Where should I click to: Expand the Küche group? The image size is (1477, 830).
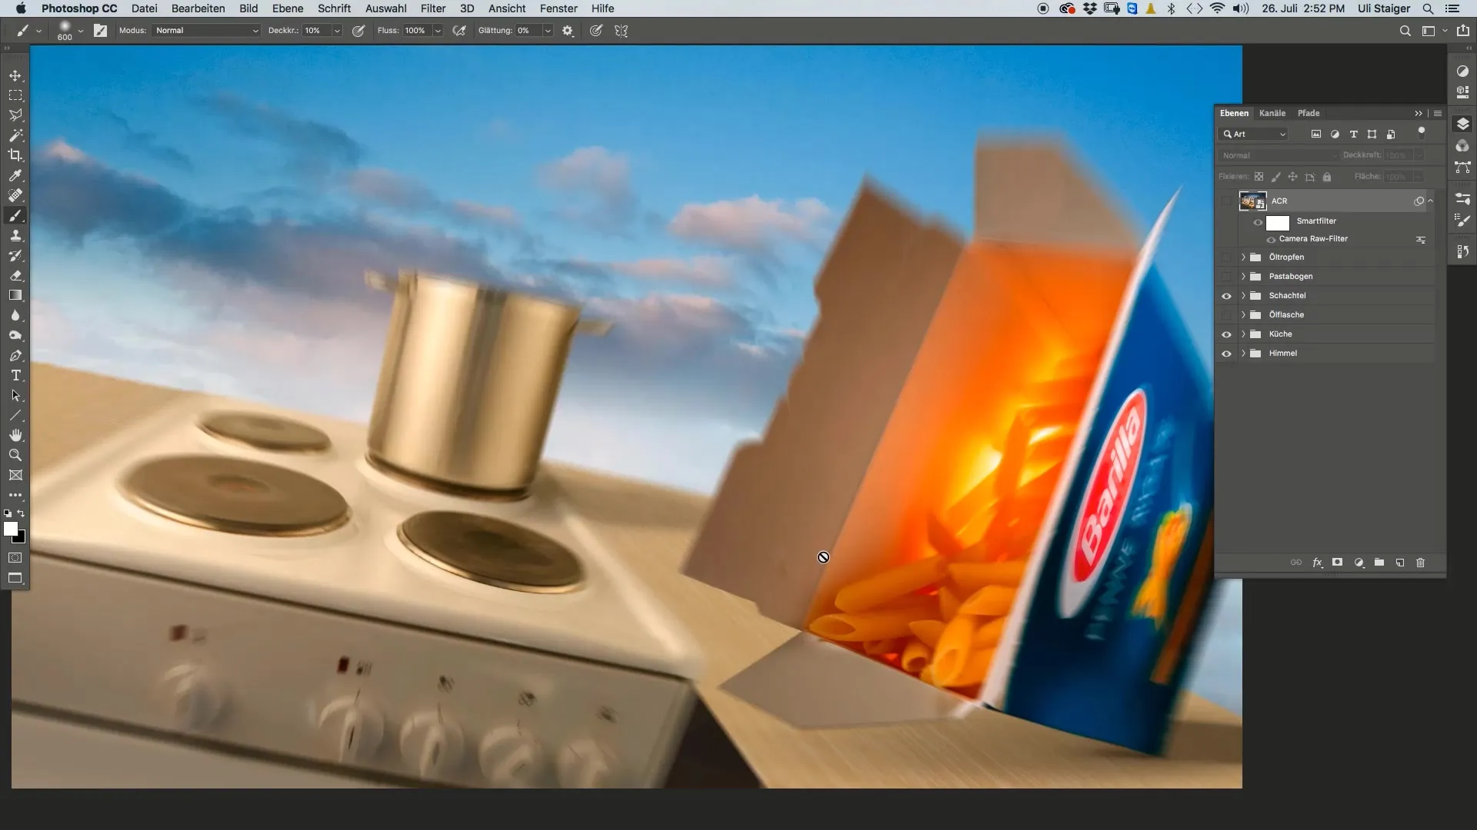[x=1243, y=334]
